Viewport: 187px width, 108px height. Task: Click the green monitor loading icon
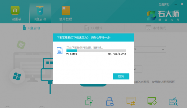pos(152,101)
